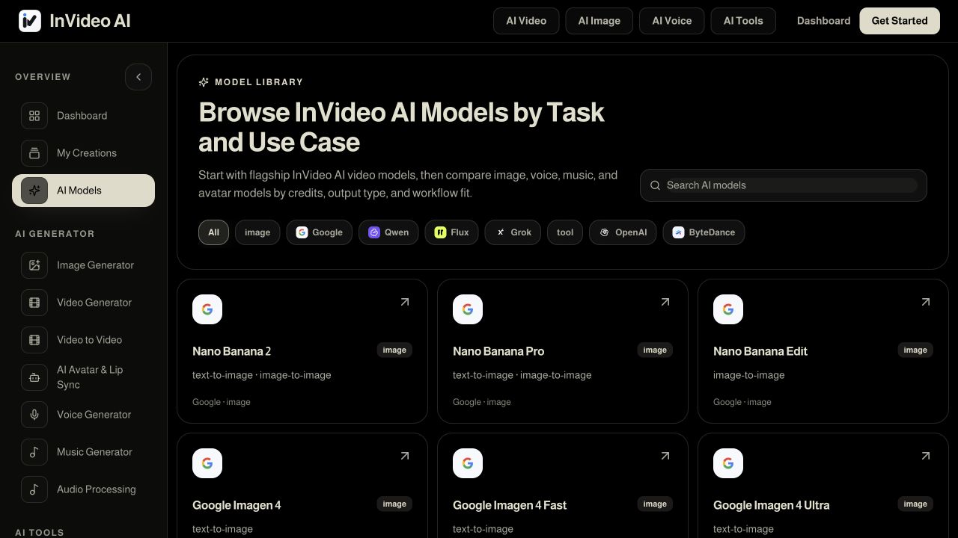Click the Nano Banana Edit arrow icon

coord(926,302)
